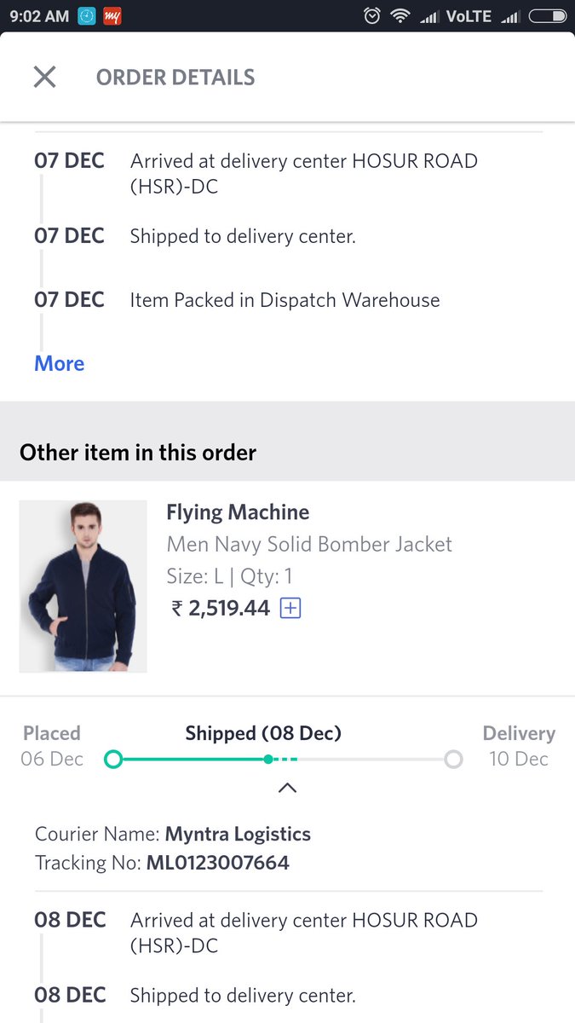Expand price details plus icon
Viewport: 575px width, 1023px height.
click(x=290, y=609)
